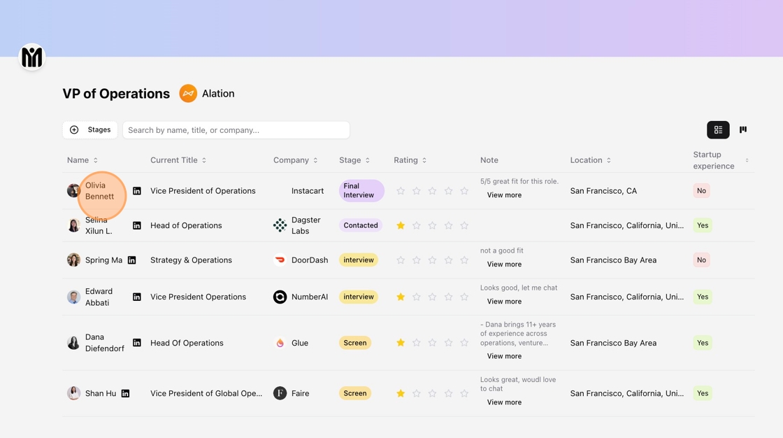783x438 pixels.
Task: Click the black M logo at top left
Action: pyautogui.click(x=32, y=57)
